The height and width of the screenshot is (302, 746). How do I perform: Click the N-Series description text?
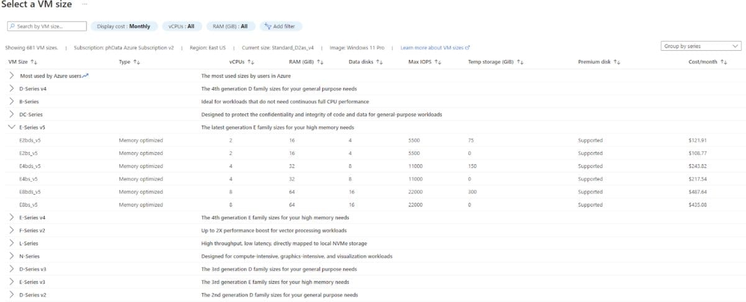[x=297, y=256]
